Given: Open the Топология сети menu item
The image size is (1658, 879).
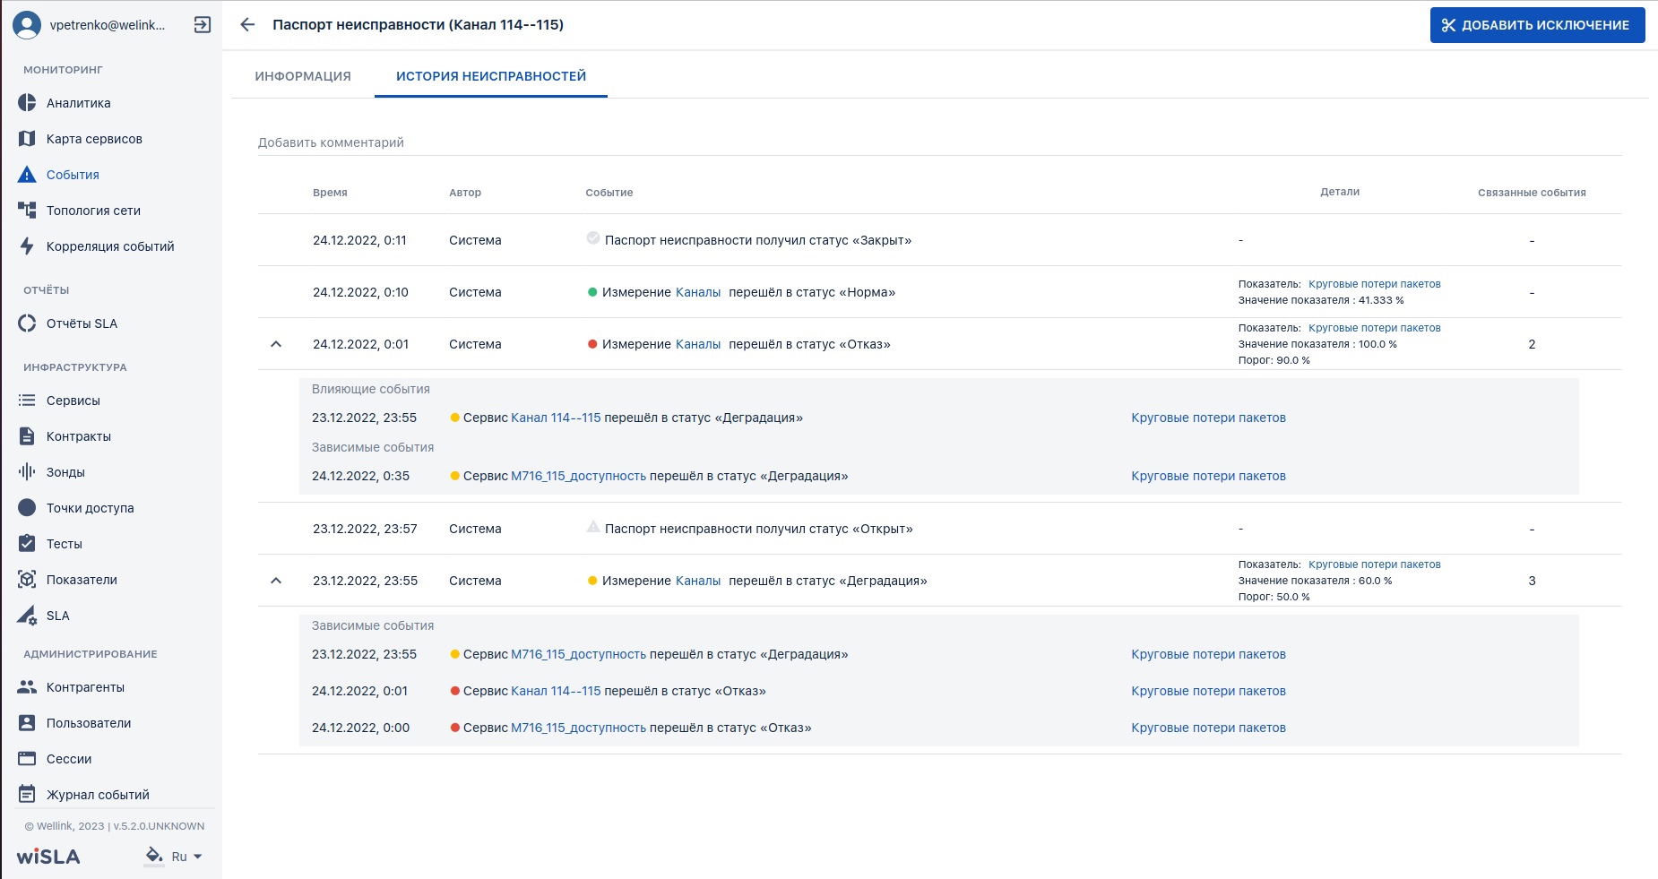Looking at the screenshot, I should (x=93, y=211).
